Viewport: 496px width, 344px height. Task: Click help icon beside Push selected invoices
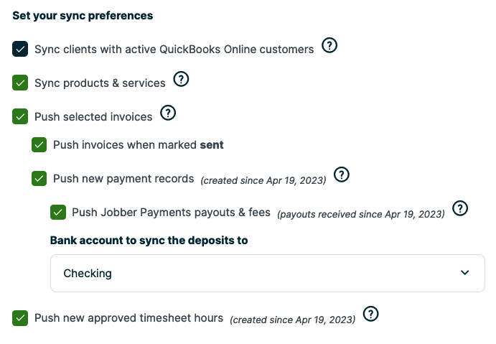pyautogui.click(x=168, y=113)
